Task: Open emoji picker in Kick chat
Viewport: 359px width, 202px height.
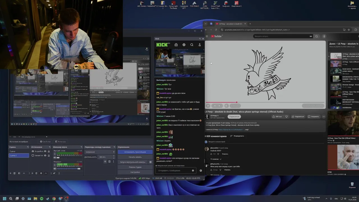Action: [193, 171]
